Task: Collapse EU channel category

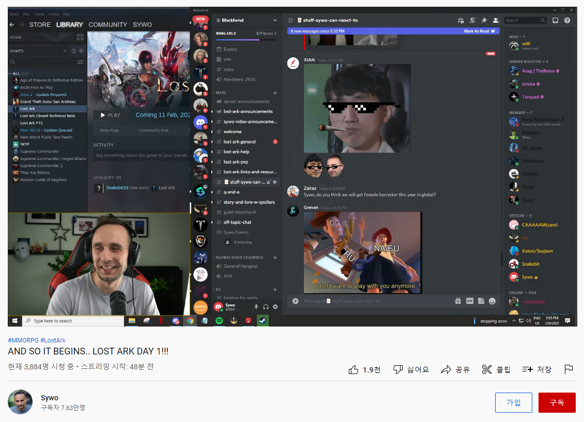Action: (x=218, y=289)
